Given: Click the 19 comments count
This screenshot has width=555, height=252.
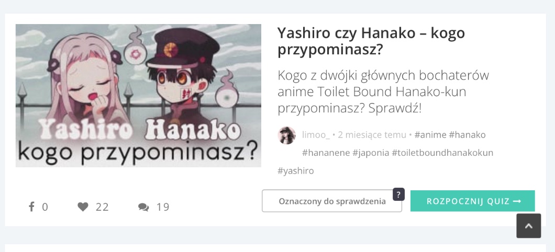Looking at the screenshot, I should tap(163, 207).
